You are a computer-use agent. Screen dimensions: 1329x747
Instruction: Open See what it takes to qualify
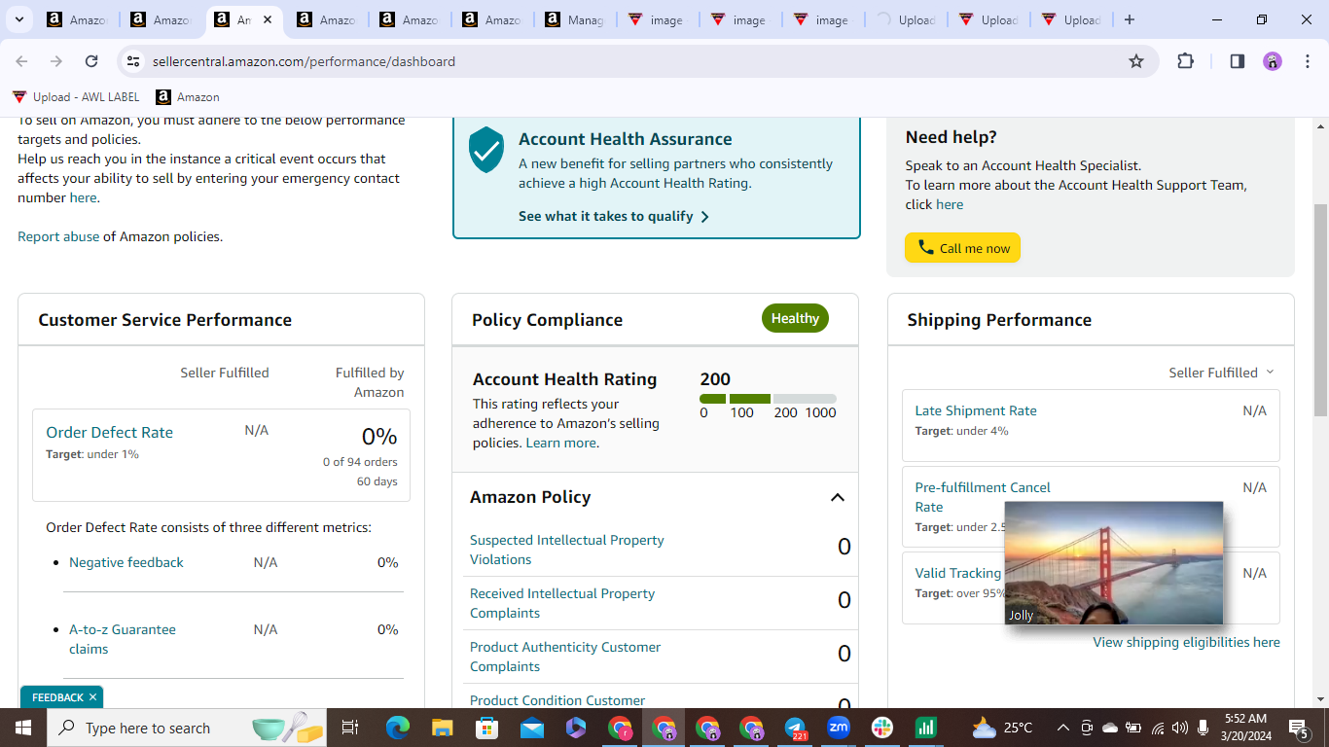coord(614,216)
